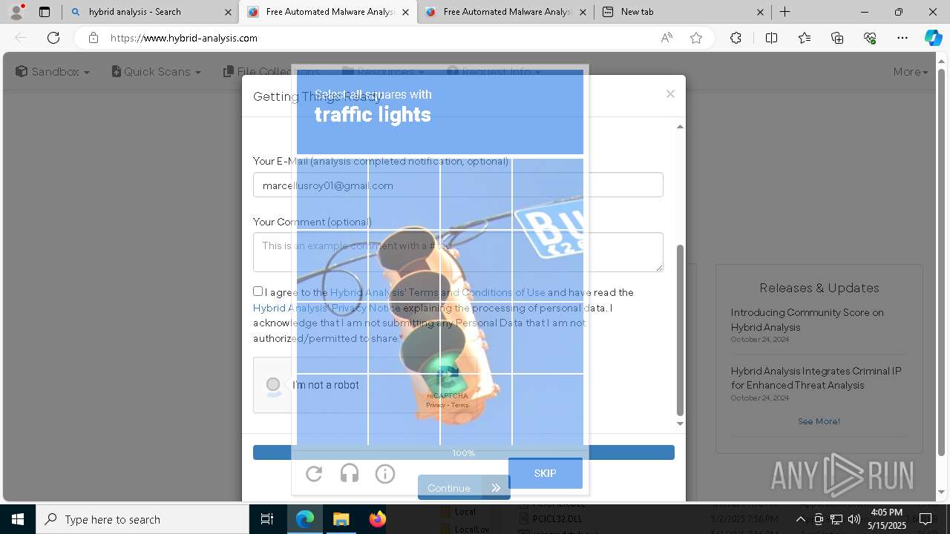Open a new browser tab
The image size is (950, 534).
click(x=784, y=12)
